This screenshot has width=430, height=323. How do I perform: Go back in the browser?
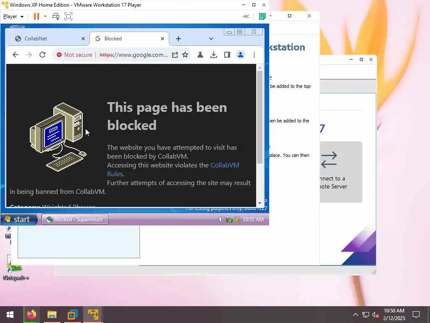[x=16, y=55]
